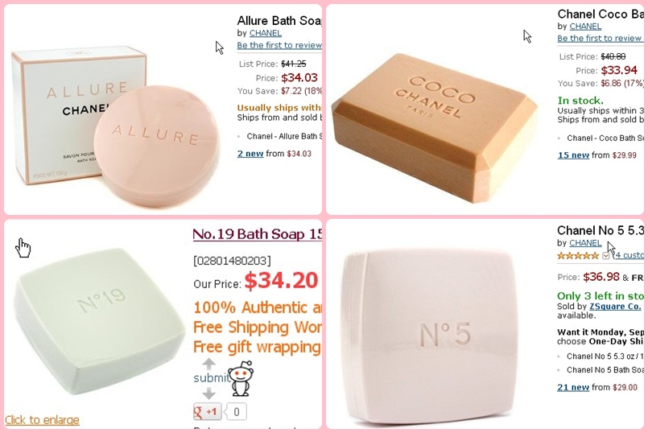This screenshot has width=648, height=433.
Task: Open the '2 new' offers link
Action: 250,154
